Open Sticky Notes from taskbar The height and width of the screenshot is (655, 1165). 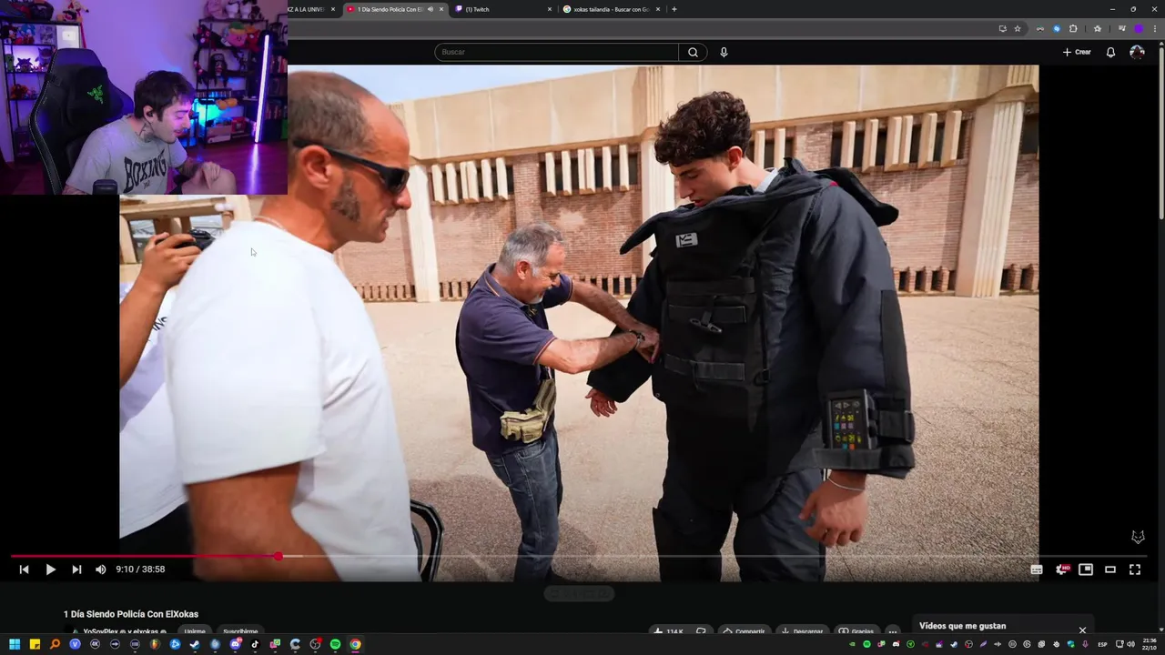35,644
